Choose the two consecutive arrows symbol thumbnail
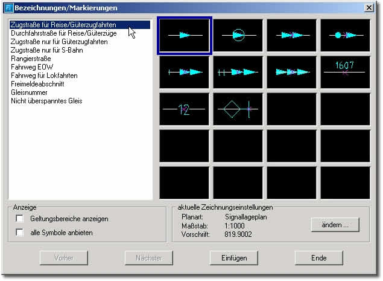This screenshot has width=383, height=281. click(x=292, y=36)
